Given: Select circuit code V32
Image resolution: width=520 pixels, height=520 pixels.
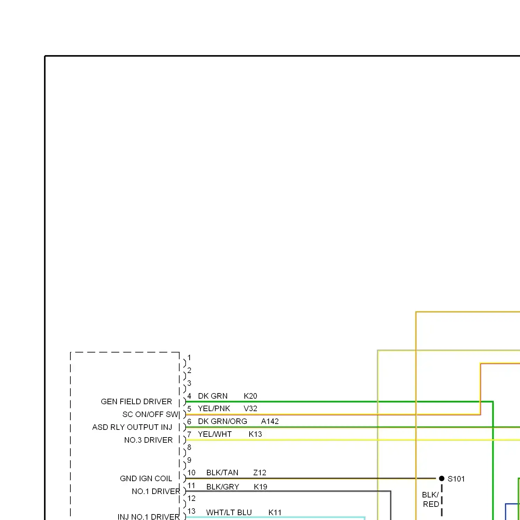Looking at the screenshot, I should click(x=250, y=408).
